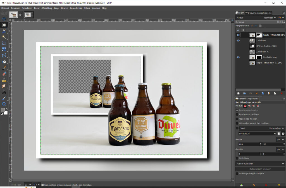Select the Smudge tool
The height and width of the screenshot is (188, 286).
point(4,86)
